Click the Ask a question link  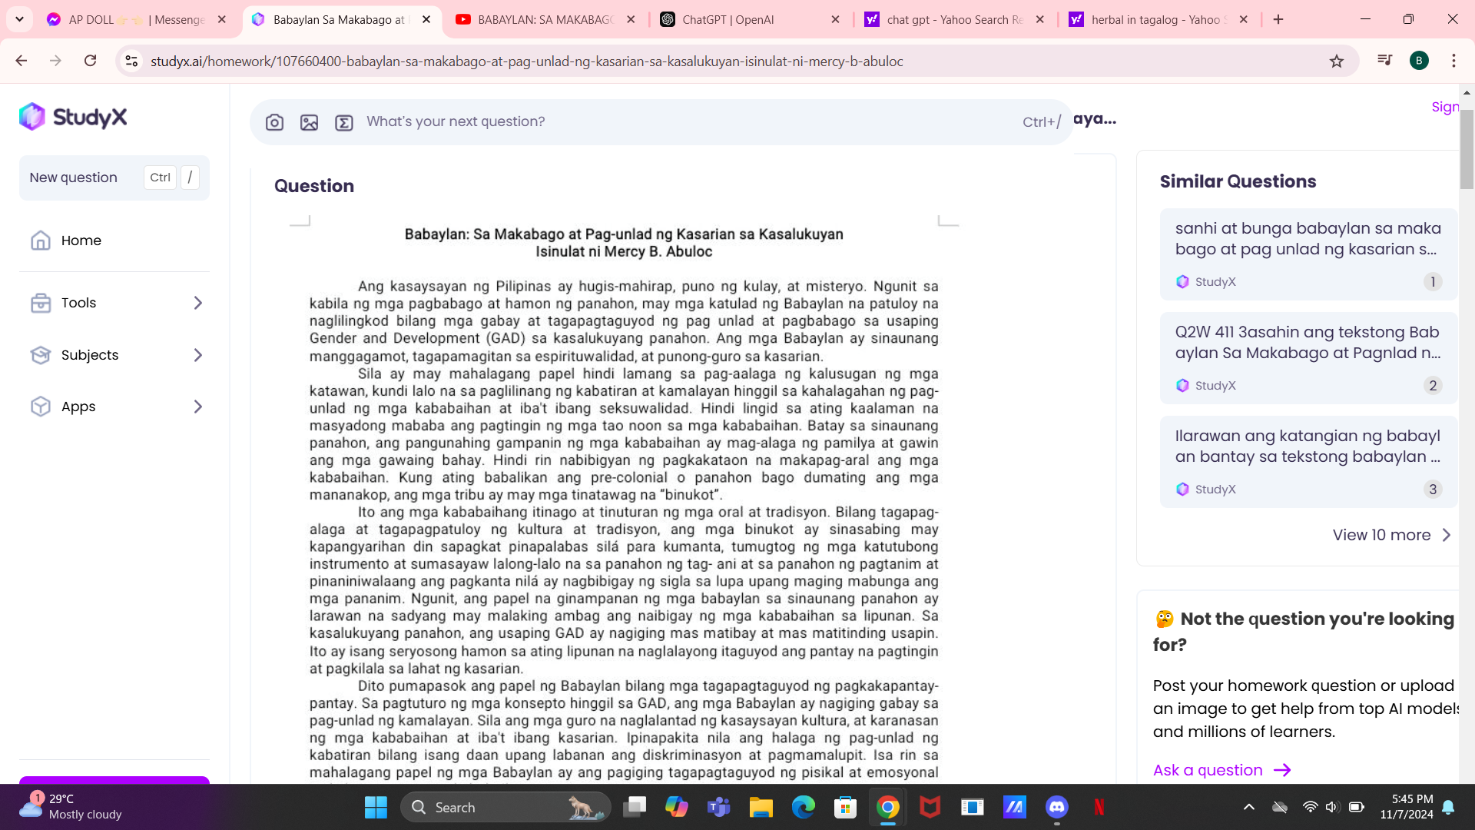tap(1221, 770)
